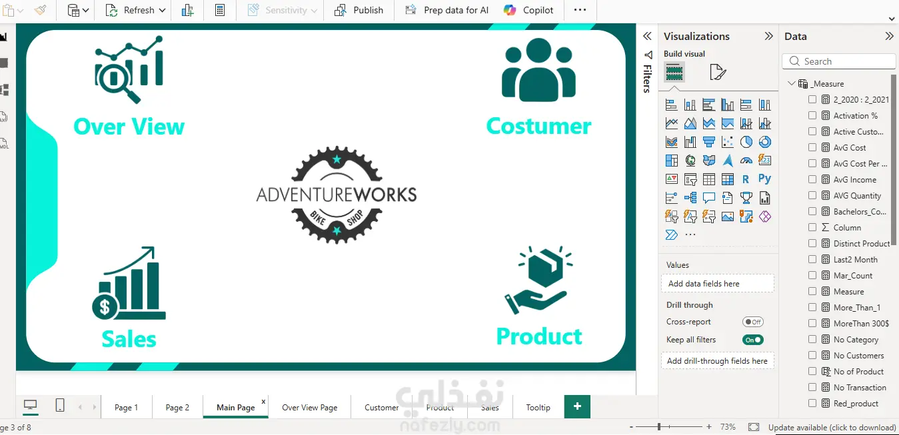Switch to mobile layout view
The width and height of the screenshot is (899, 435).
pos(60,405)
